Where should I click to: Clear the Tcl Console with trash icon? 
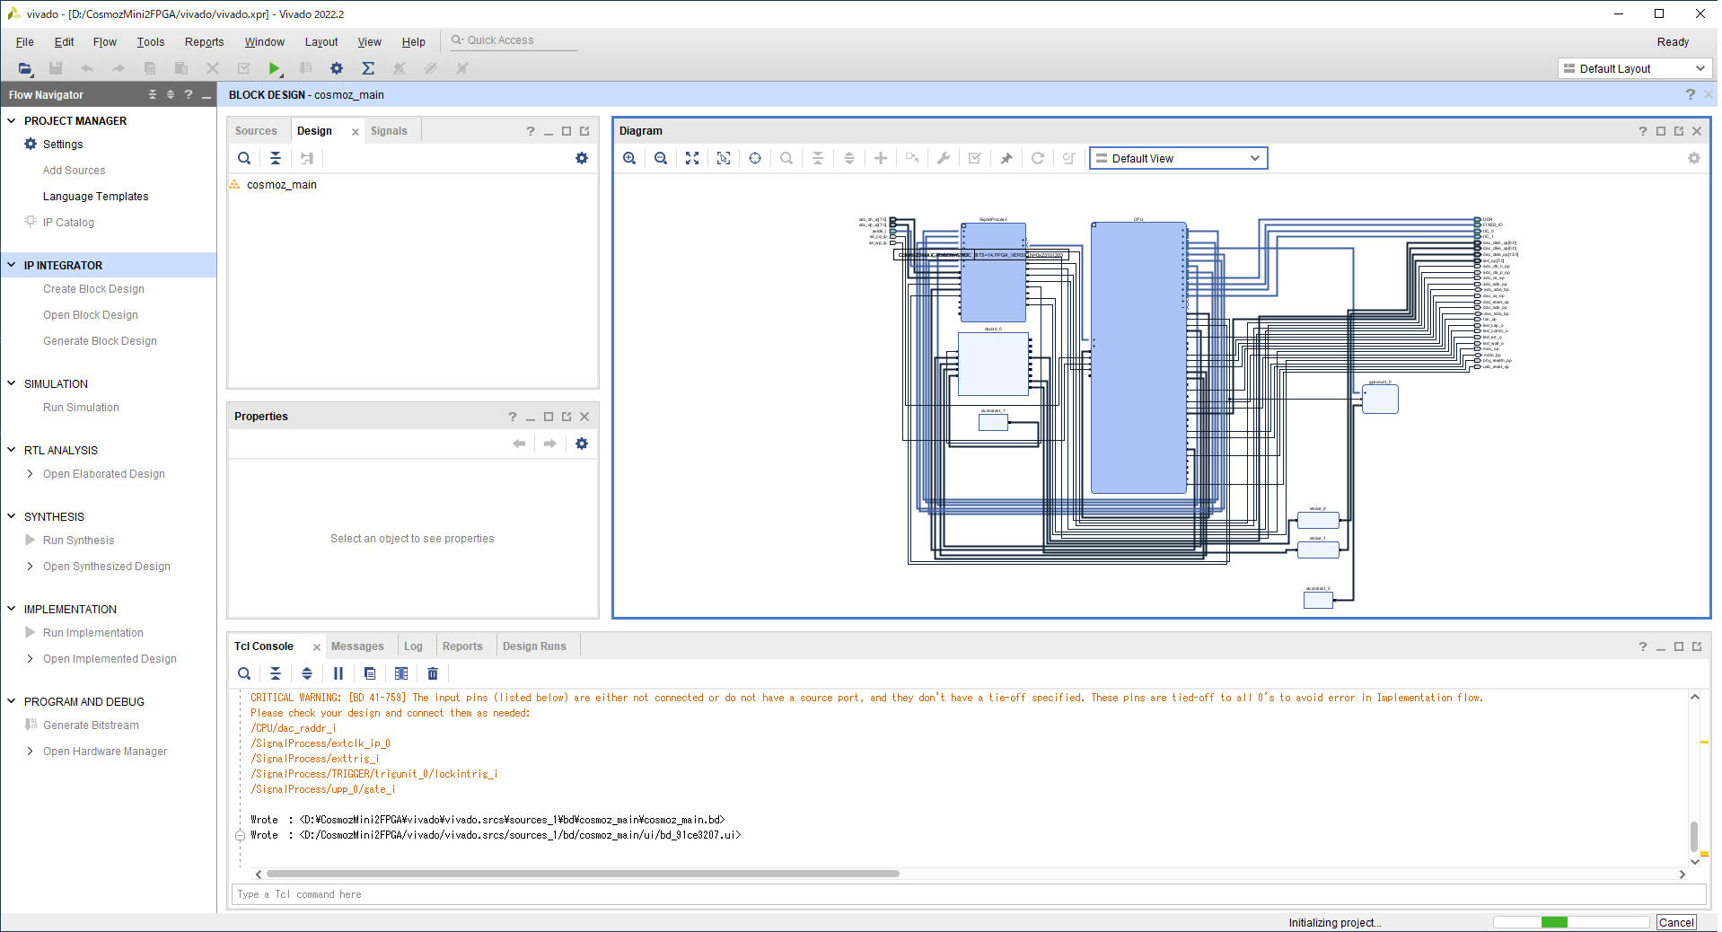coord(433,673)
